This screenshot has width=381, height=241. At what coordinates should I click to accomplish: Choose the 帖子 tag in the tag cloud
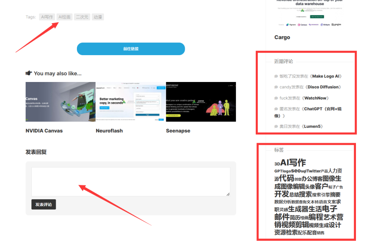point(332,187)
